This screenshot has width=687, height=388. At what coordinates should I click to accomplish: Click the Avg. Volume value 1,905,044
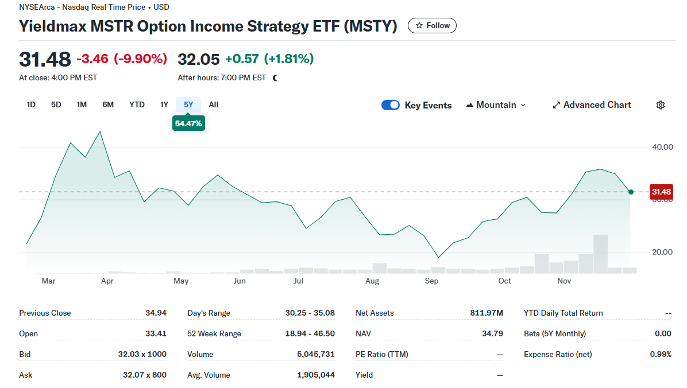click(316, 375)
